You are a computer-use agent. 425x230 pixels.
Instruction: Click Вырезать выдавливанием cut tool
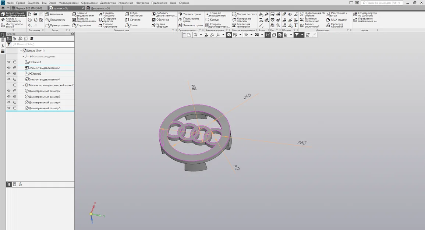(84, 20)
